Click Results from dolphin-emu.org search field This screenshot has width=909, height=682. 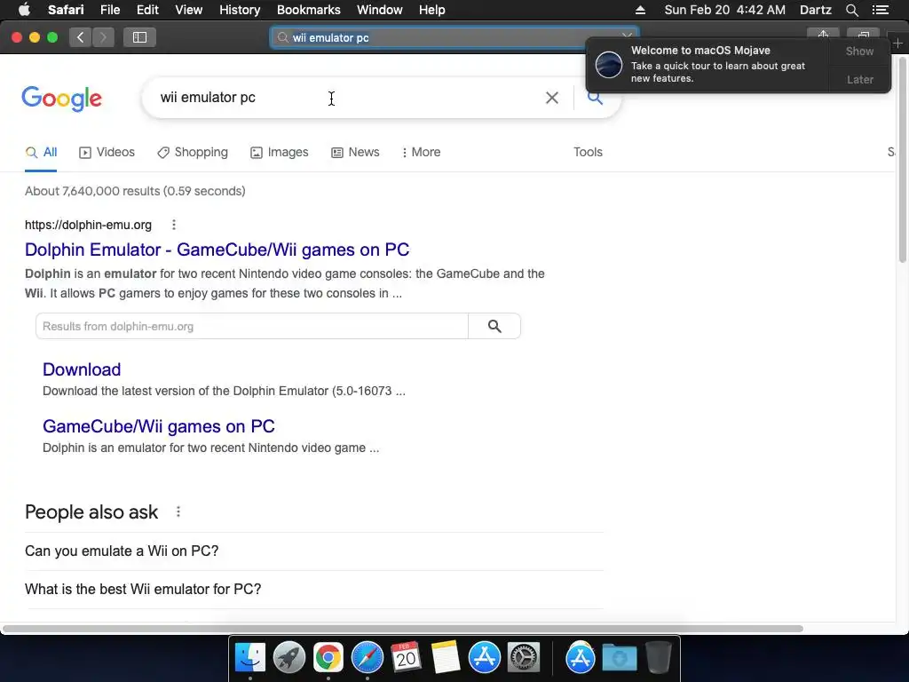(x=252, y=327)
